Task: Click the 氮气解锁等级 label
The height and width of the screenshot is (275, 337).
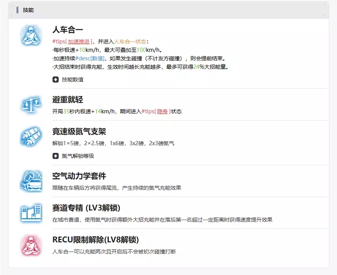Action: pyautogui.click(x=78, y=156)
